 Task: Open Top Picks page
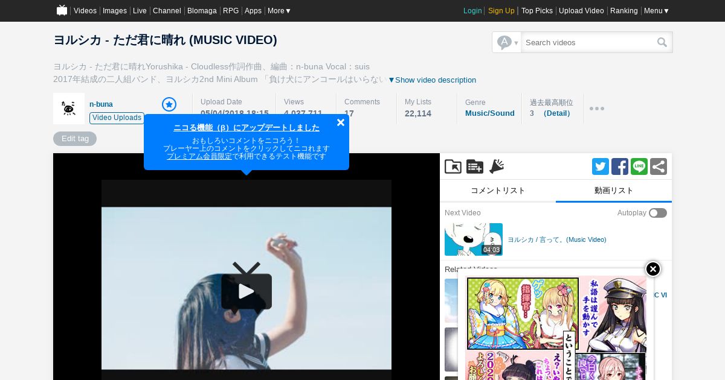pyautogui.click(x=537, y=11)
